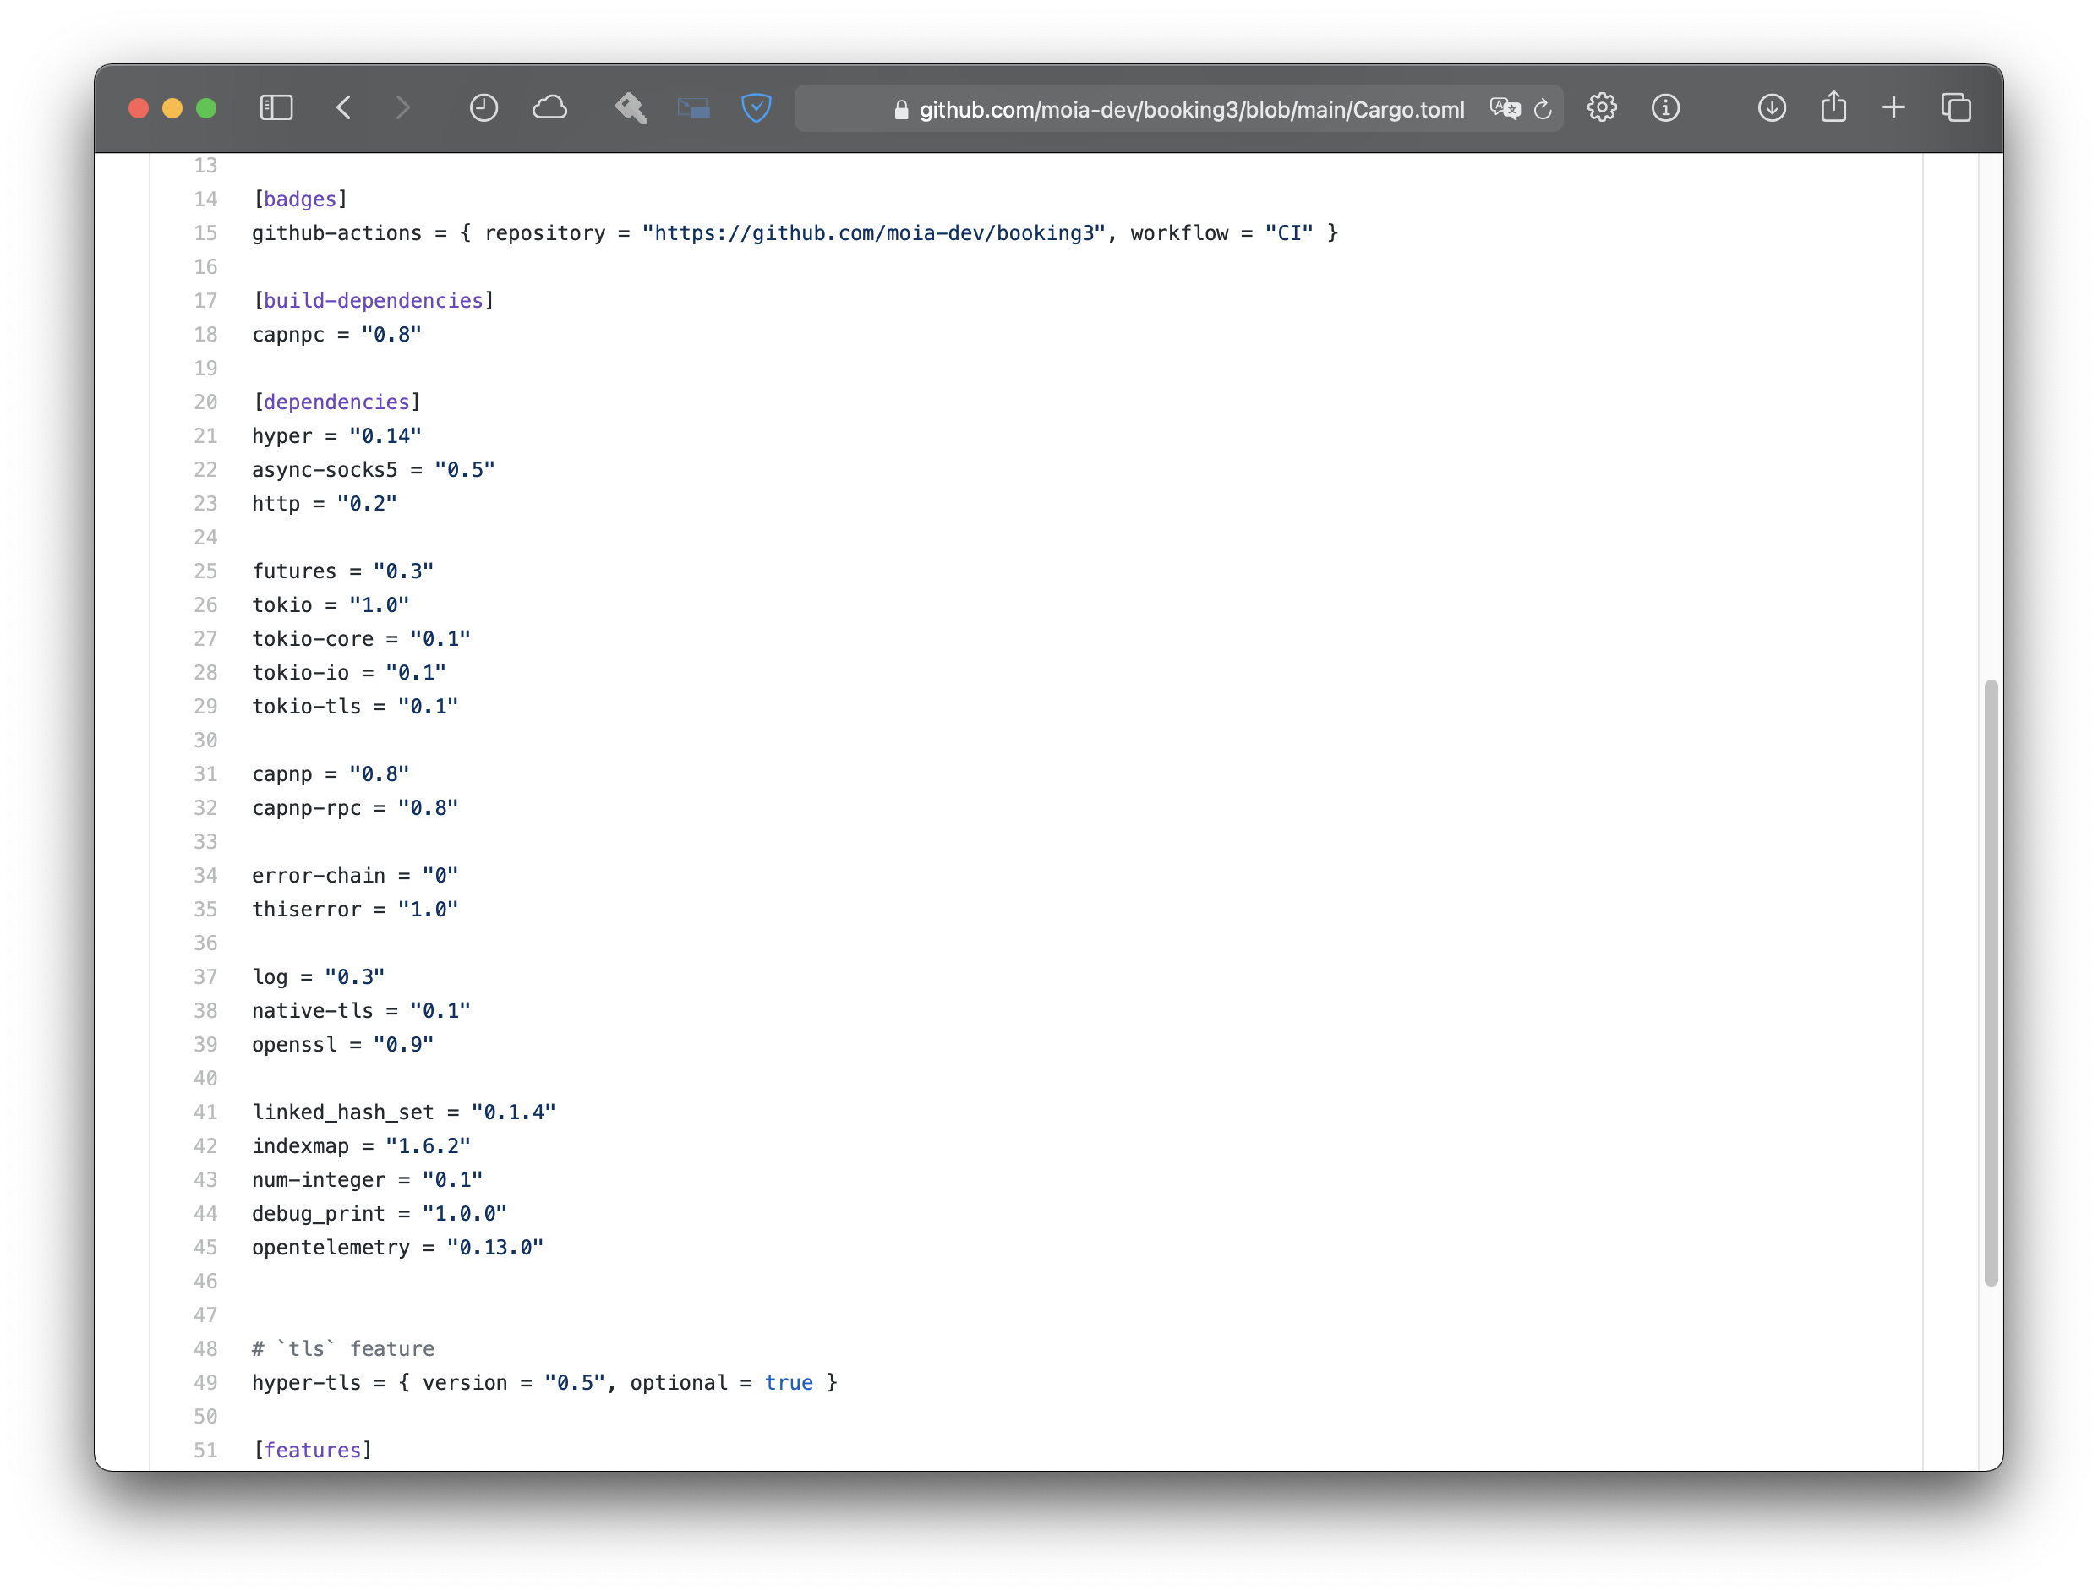The height and width of the screenshot is (1596, 2098).
Task: Toggle the Safari sidebar button
Action: point(276,107)
